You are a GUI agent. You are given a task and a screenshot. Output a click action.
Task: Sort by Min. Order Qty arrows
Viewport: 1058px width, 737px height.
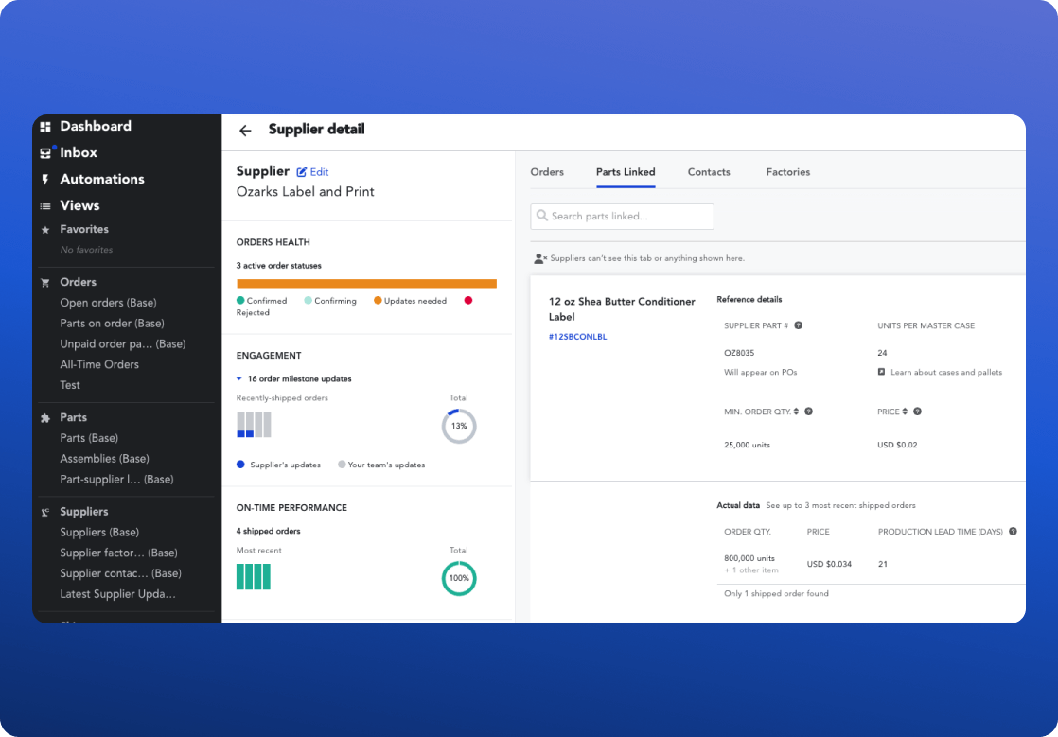click(x=796, y=412)
